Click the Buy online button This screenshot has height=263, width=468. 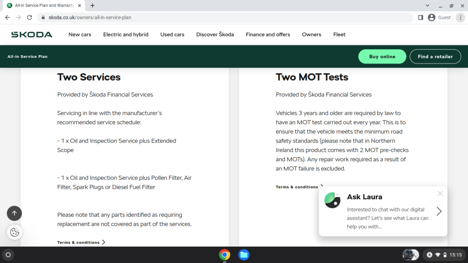[382, 57]
